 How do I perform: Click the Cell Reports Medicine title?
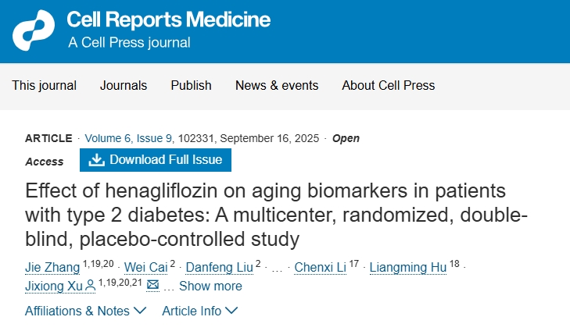(x=169, y=19)
